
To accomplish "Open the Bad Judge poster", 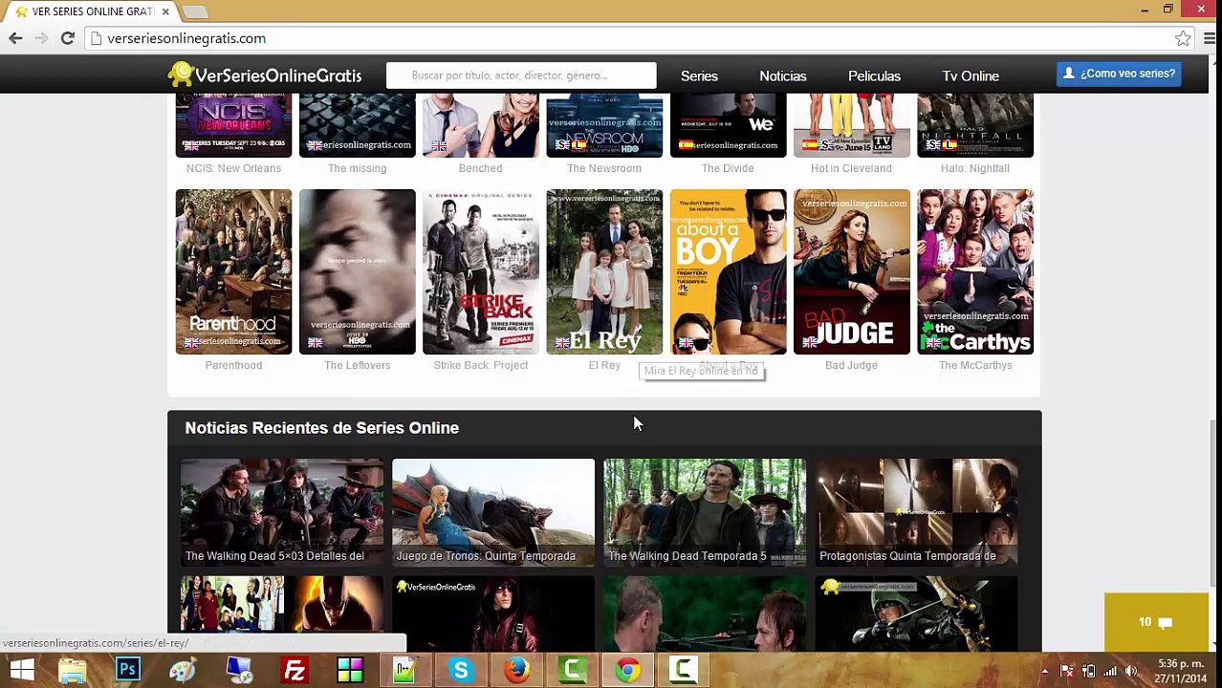I will coord(851,271).
